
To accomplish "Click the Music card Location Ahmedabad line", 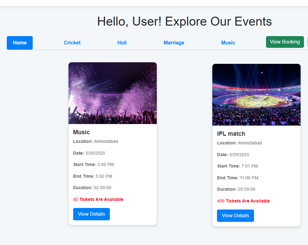I will [x=95, y=141].
